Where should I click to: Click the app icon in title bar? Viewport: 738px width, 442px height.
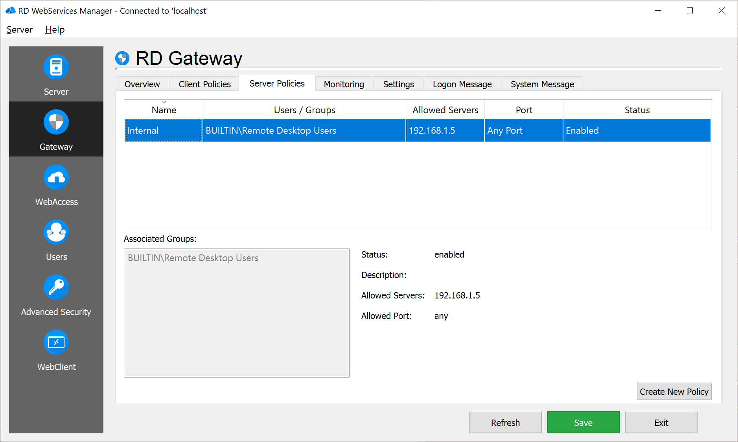pyautogui.click(x=11, y=11)
